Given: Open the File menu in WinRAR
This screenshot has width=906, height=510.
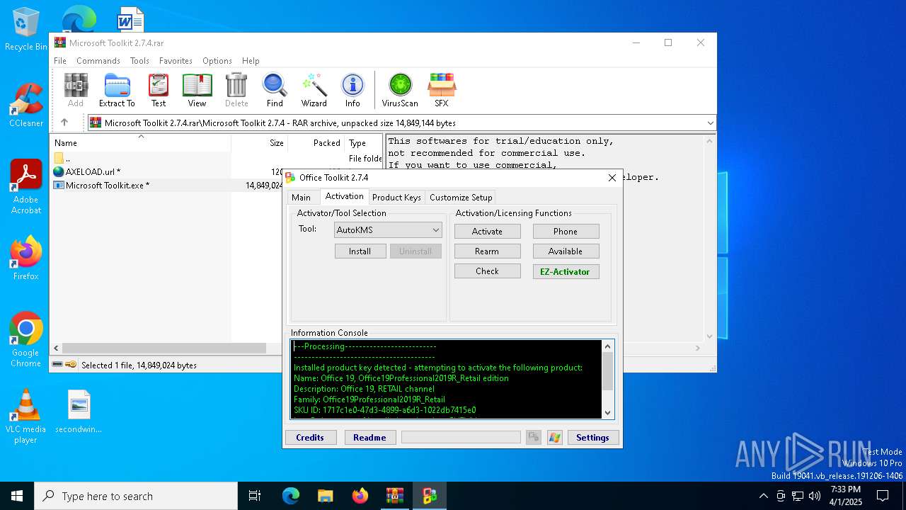Looking at the screenshot, I should [60, 61].
